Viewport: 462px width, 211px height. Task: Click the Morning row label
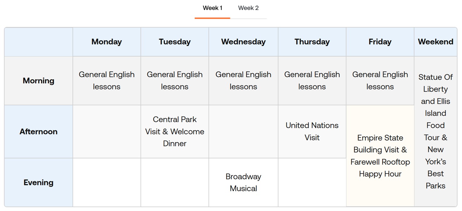(x=39, y=81)
